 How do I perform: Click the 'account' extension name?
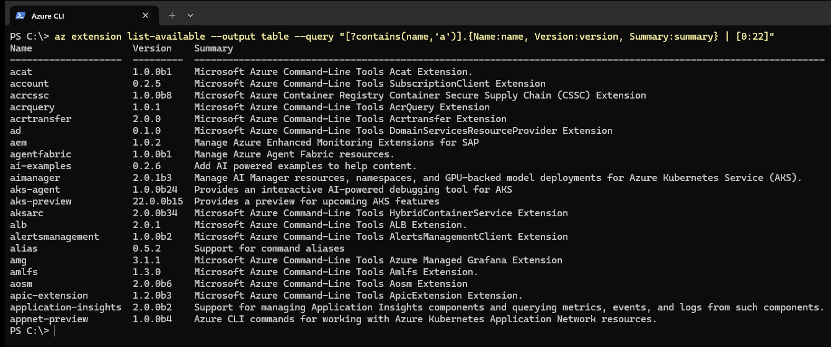[29, 84]
